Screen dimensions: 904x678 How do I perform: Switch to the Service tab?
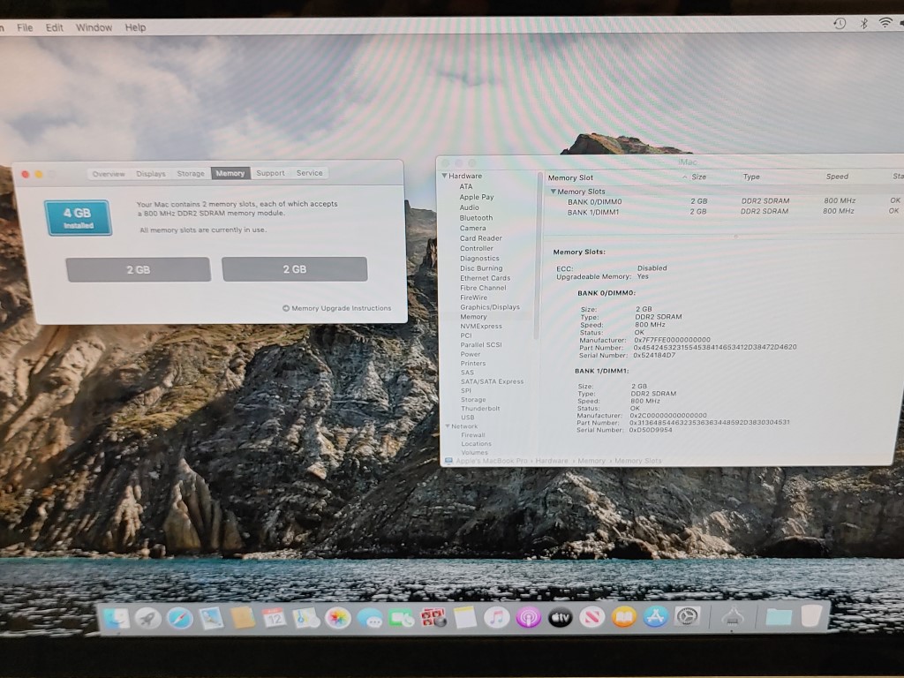coord(310,172)
